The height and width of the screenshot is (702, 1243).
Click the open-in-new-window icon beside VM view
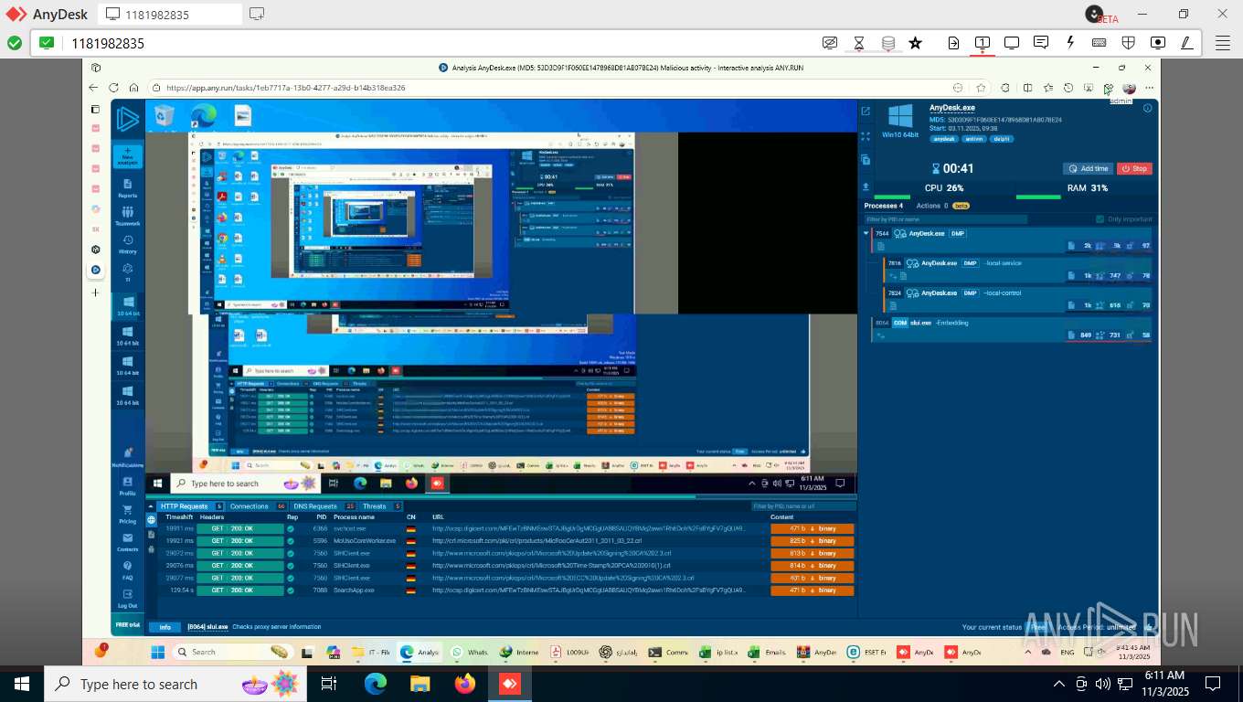pos(866,112)
